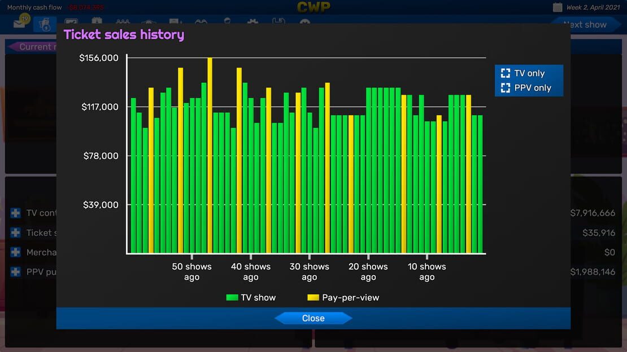
Task: Click the "Week 2, April 2021" date
Action: [x=593, y=7]
